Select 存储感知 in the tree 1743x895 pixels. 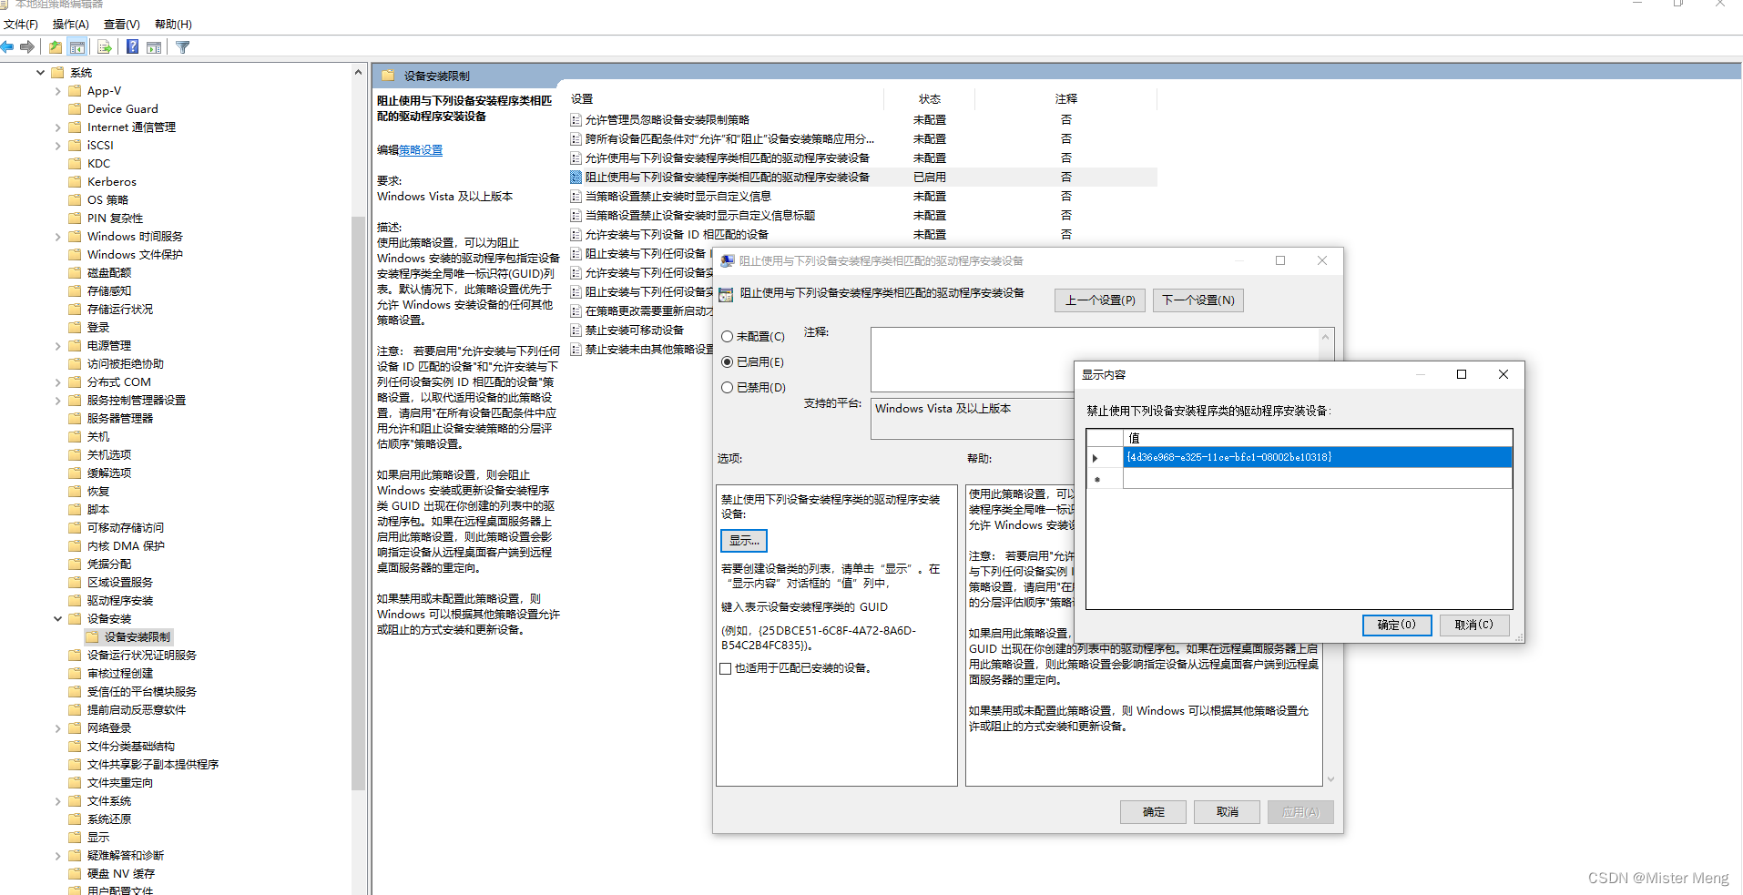point(109,291)
